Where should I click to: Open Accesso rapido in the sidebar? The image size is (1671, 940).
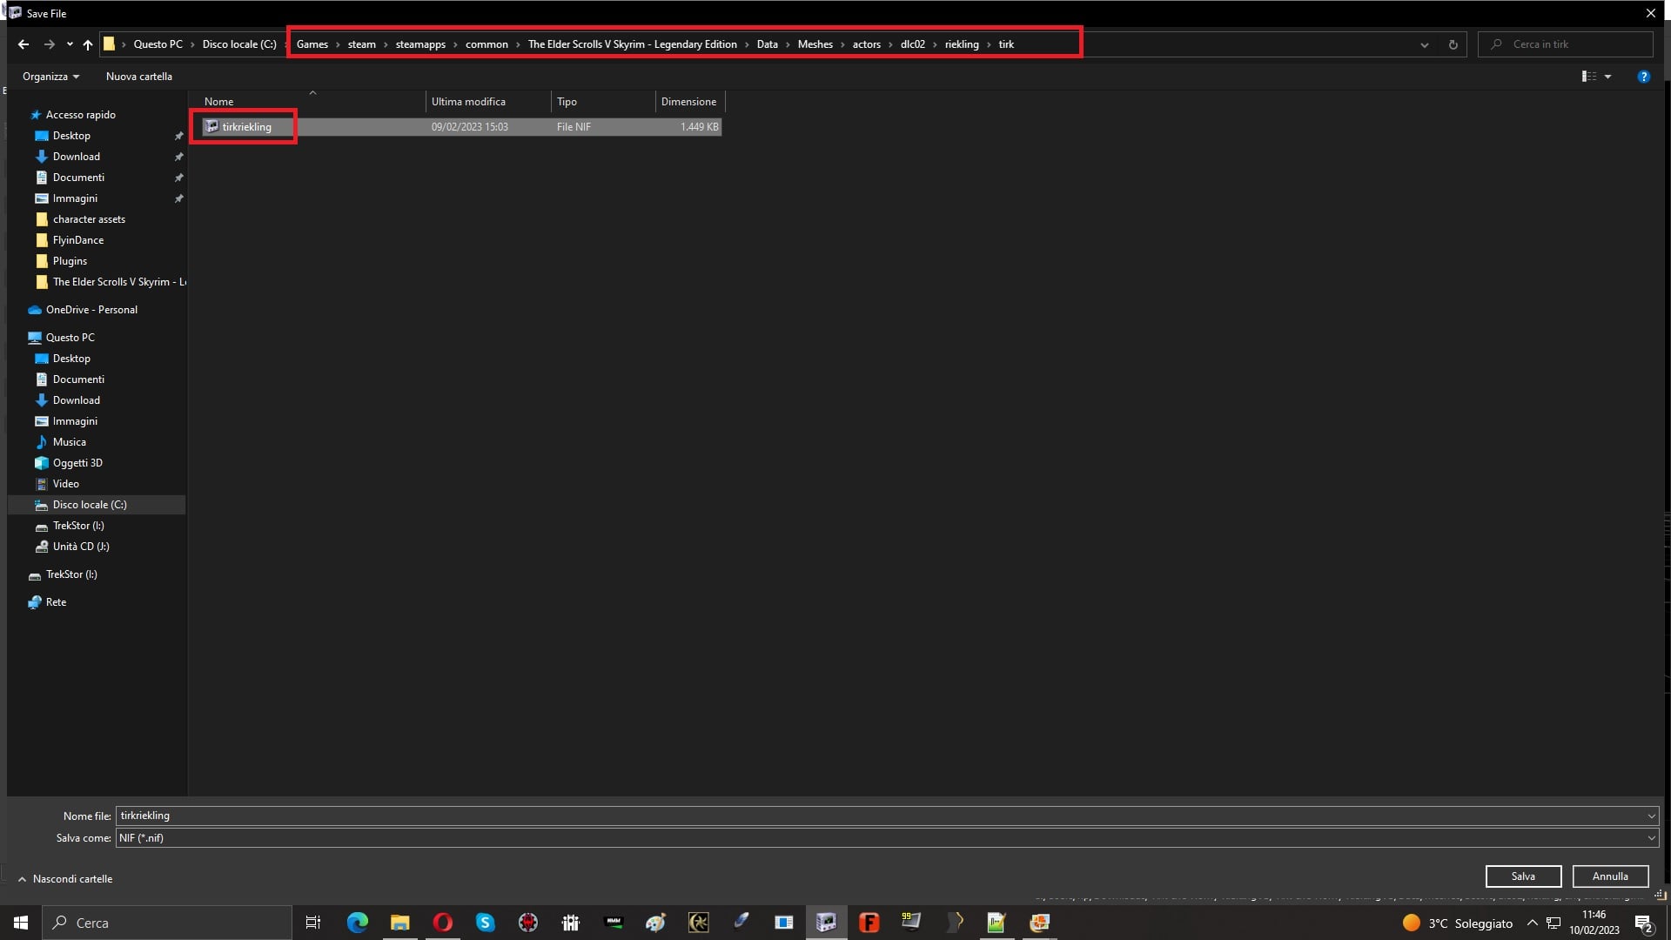tap(80, 115)
